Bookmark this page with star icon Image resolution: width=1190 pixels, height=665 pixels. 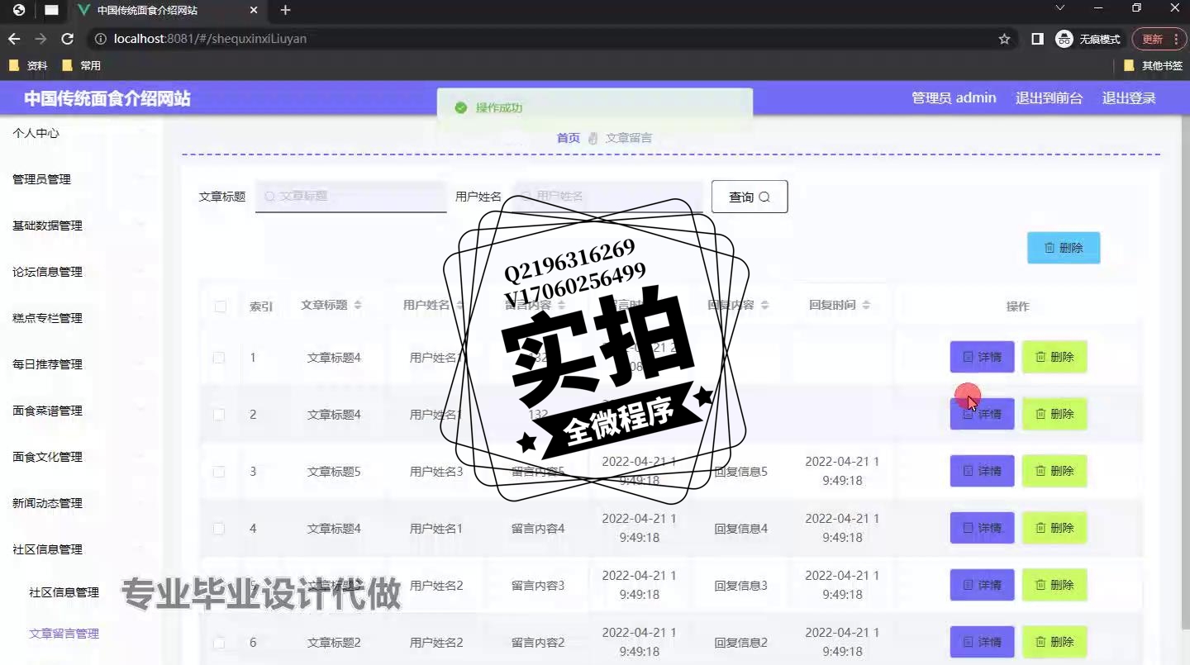click(1004, 39)
